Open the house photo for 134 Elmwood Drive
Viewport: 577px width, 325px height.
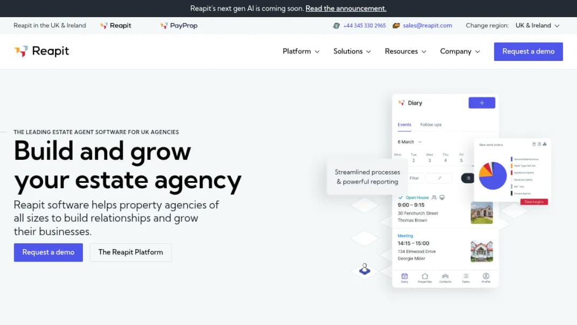(x=482, y=251)
